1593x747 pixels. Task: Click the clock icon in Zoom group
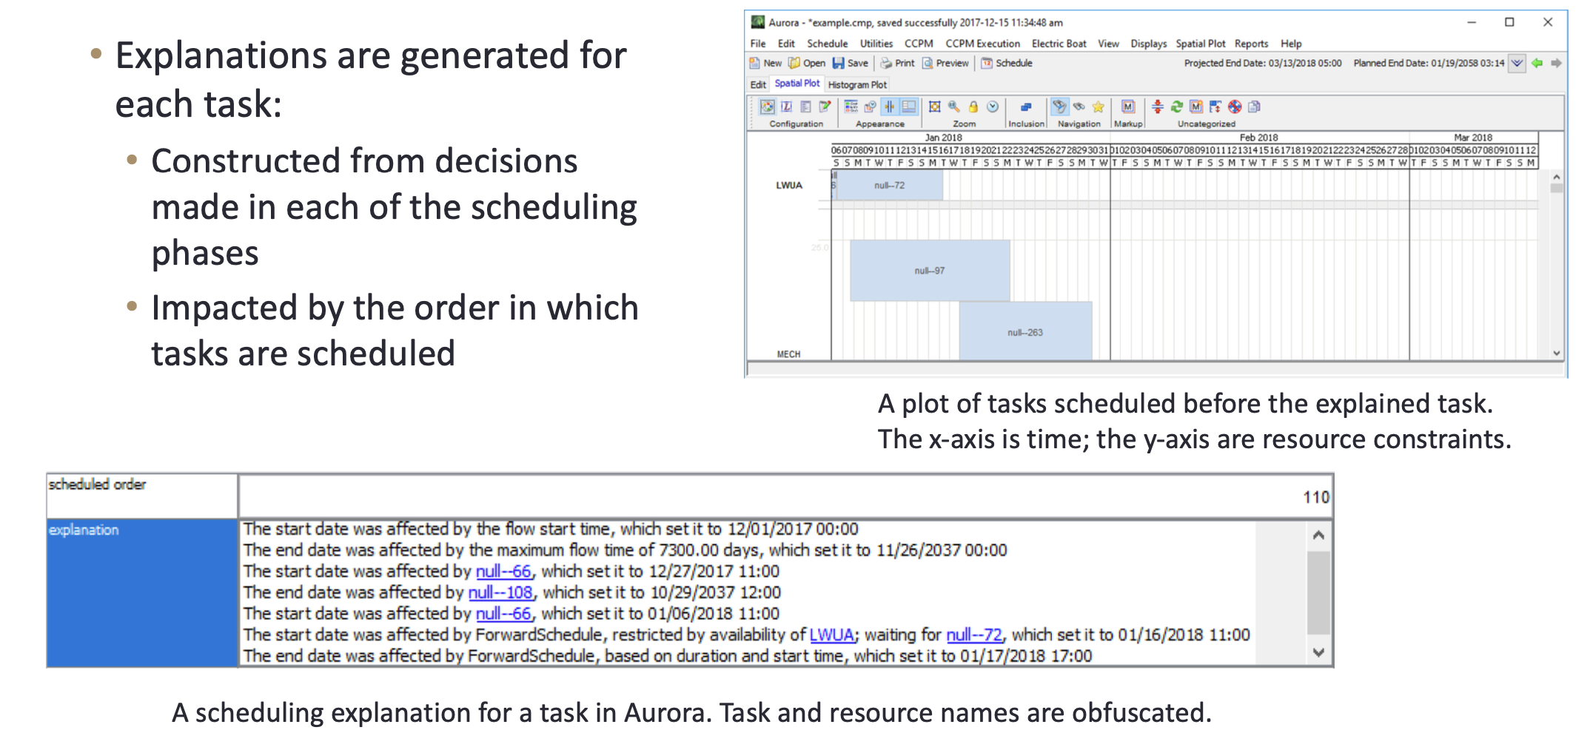(x=993, y=107)
